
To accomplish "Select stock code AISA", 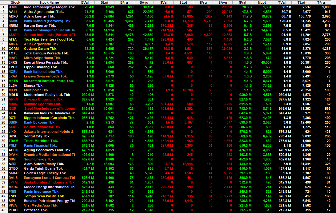I will (13, 39).
